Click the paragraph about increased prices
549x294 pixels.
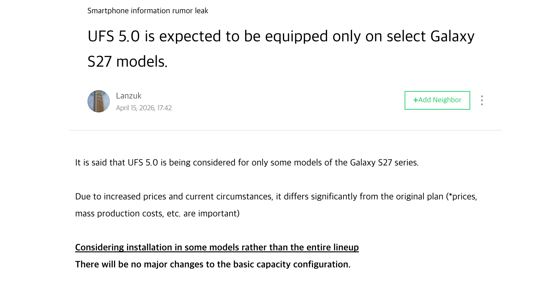(x=276, y=196)
